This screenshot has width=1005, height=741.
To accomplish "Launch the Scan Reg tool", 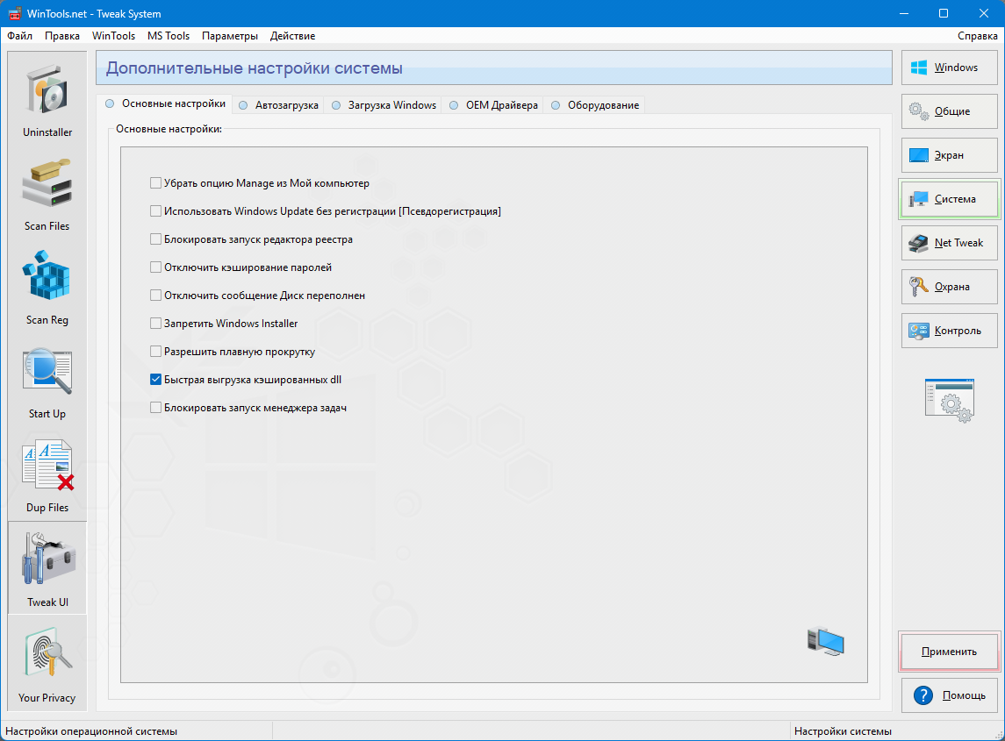I will (47, 287).
